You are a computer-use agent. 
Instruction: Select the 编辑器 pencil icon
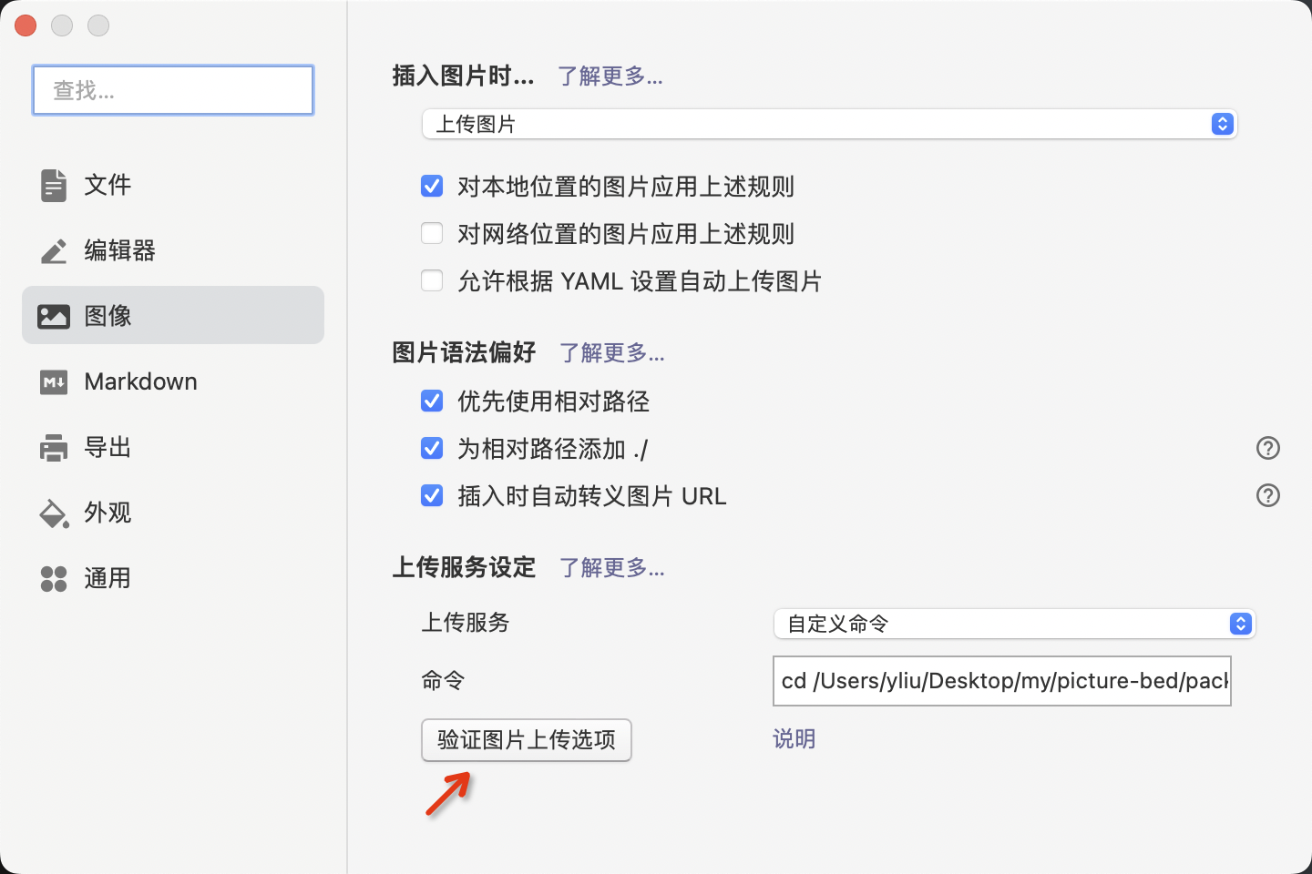point(53,250)
